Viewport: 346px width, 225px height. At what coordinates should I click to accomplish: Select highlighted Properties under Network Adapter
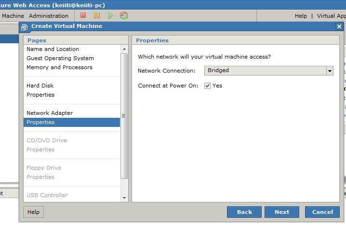point(72,122)
